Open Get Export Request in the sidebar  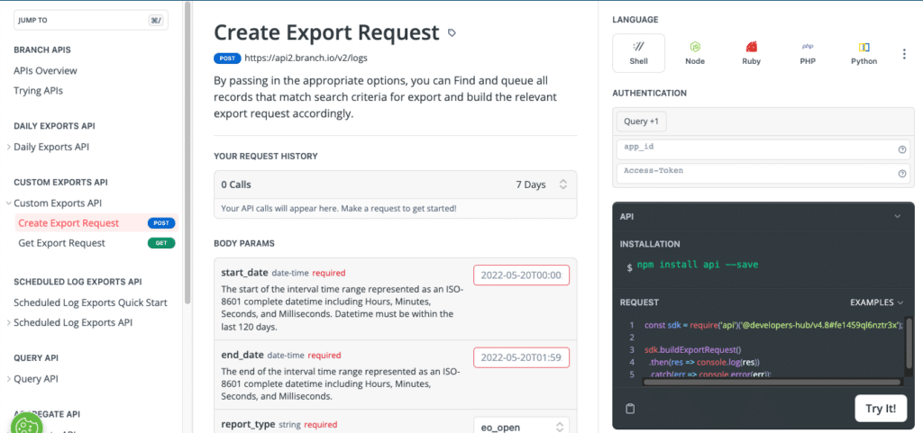click(x=62, y=243)
